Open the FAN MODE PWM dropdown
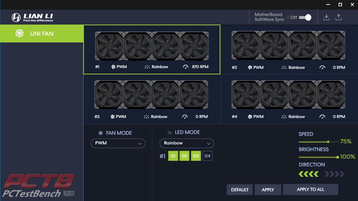 click(118, 143)
